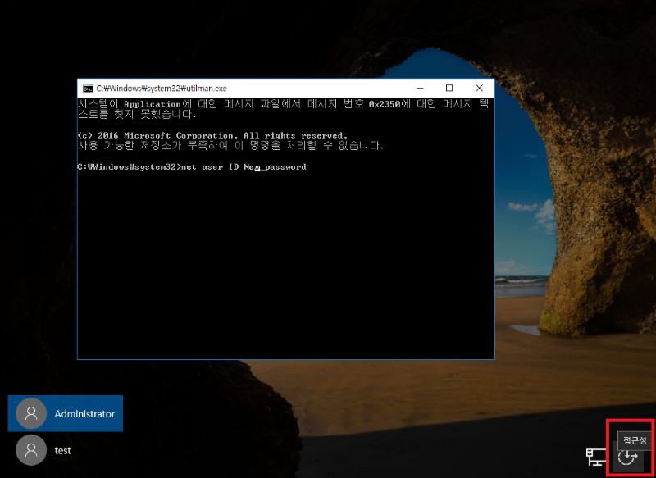Image resolution: width=656 pixels, height=478 pixels.
Task: Minimize the utilman.exe command window
Action: tap(420, 88)
